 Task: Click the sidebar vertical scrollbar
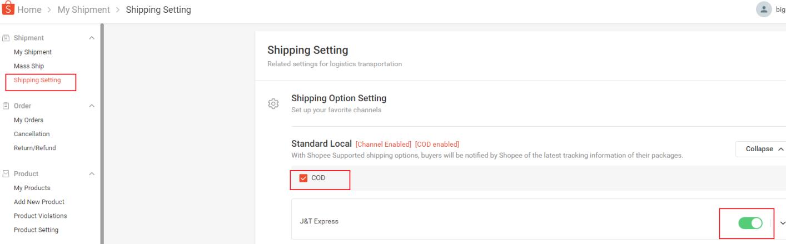(x=102, y=133)
